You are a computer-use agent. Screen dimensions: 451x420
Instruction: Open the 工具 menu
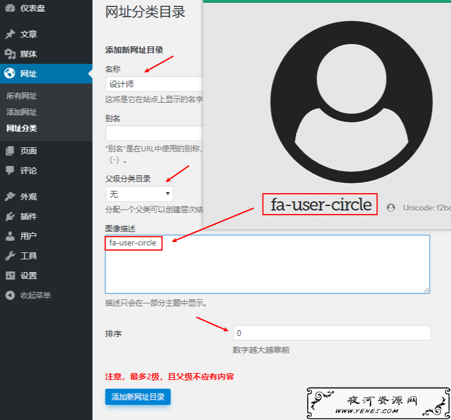[46, 256]
